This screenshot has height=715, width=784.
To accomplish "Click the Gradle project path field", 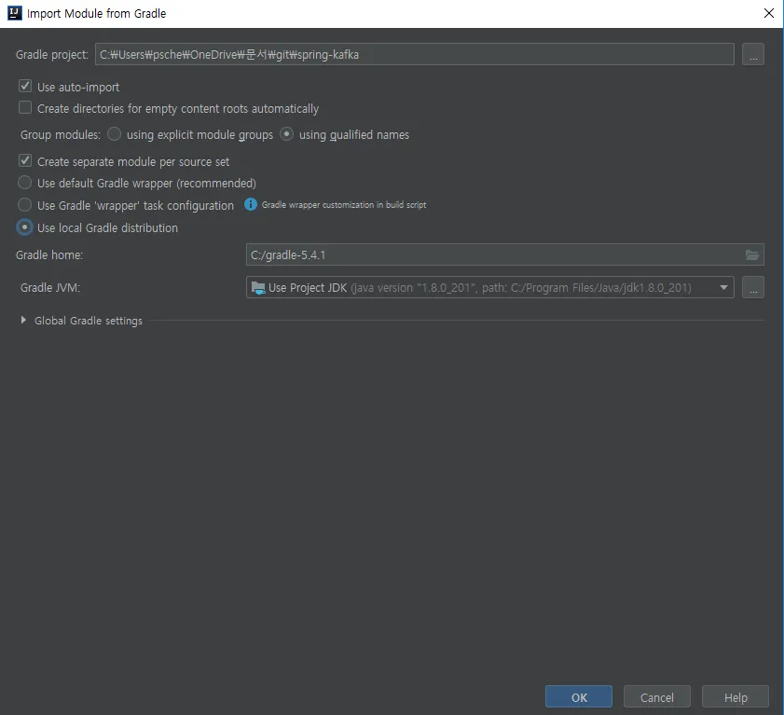I will tap(415, 54).
